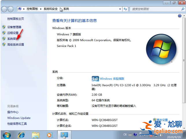Click the Windows logo image
Viewport: 186px width, 139px height.
(161, 49)
